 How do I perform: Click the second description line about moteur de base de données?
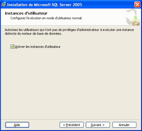[33, 34]
